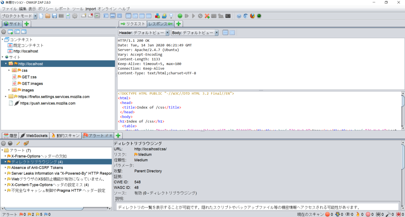
Task: Expand Absence of Anti-CSRF Tokens alert
Action: [x=5, y=168]
